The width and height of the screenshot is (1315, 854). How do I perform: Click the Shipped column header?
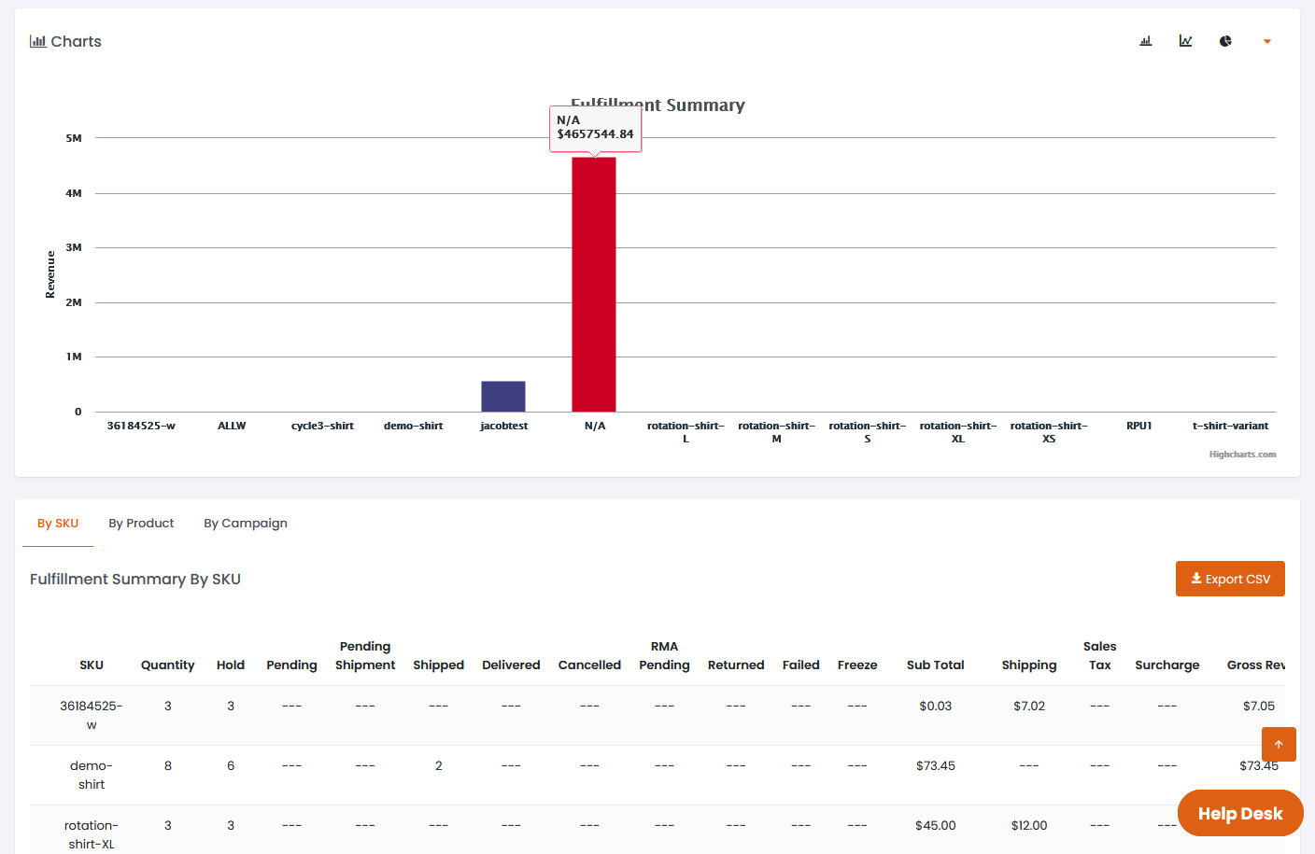(x=438, y=665)
